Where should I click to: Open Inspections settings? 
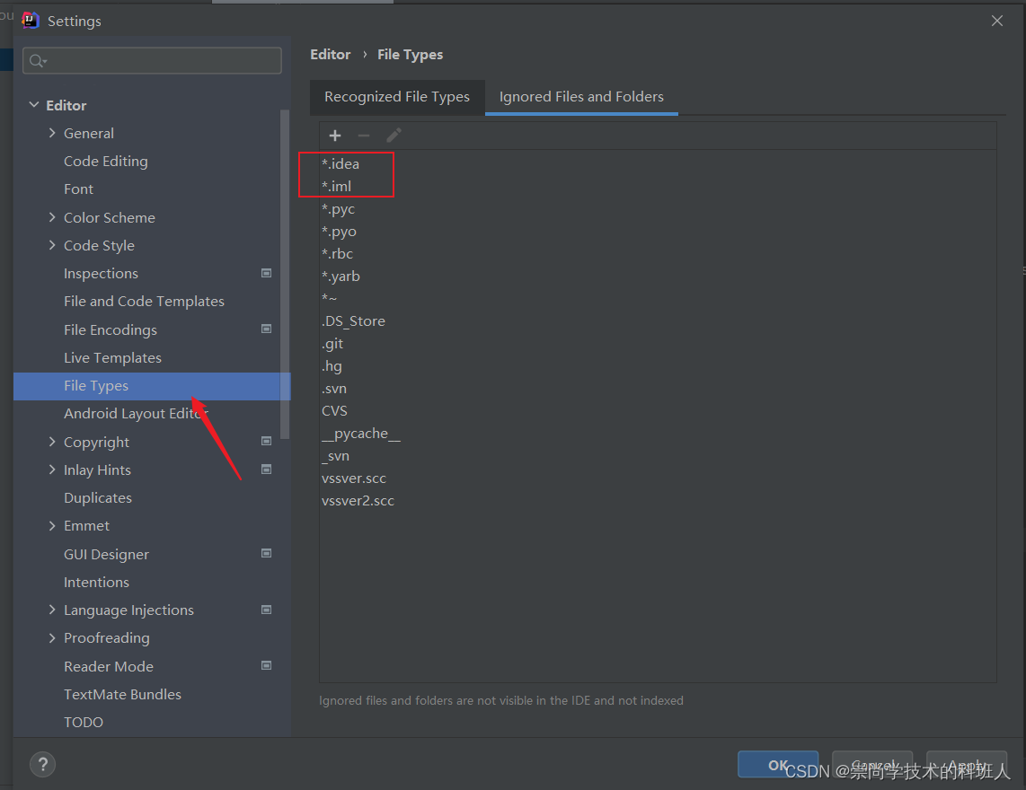click(101, 274)
